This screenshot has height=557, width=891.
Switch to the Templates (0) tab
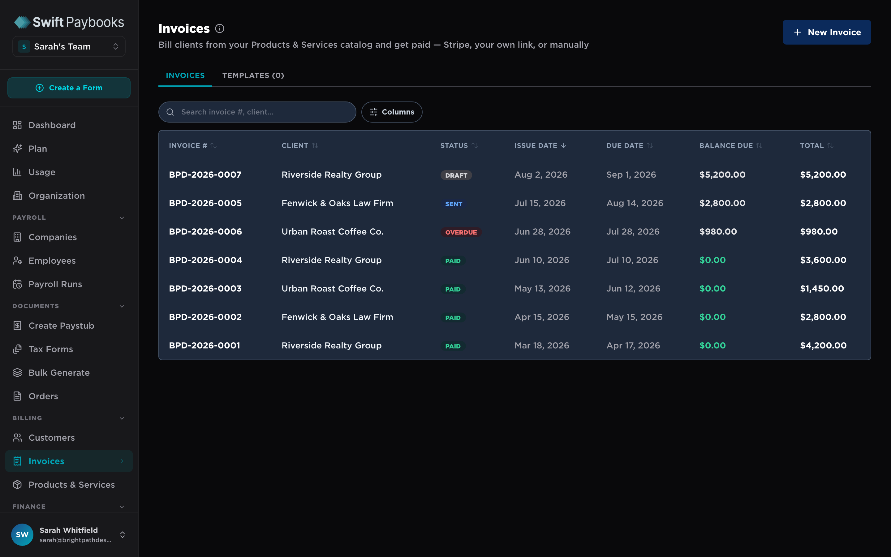click(x=253, y=76)
